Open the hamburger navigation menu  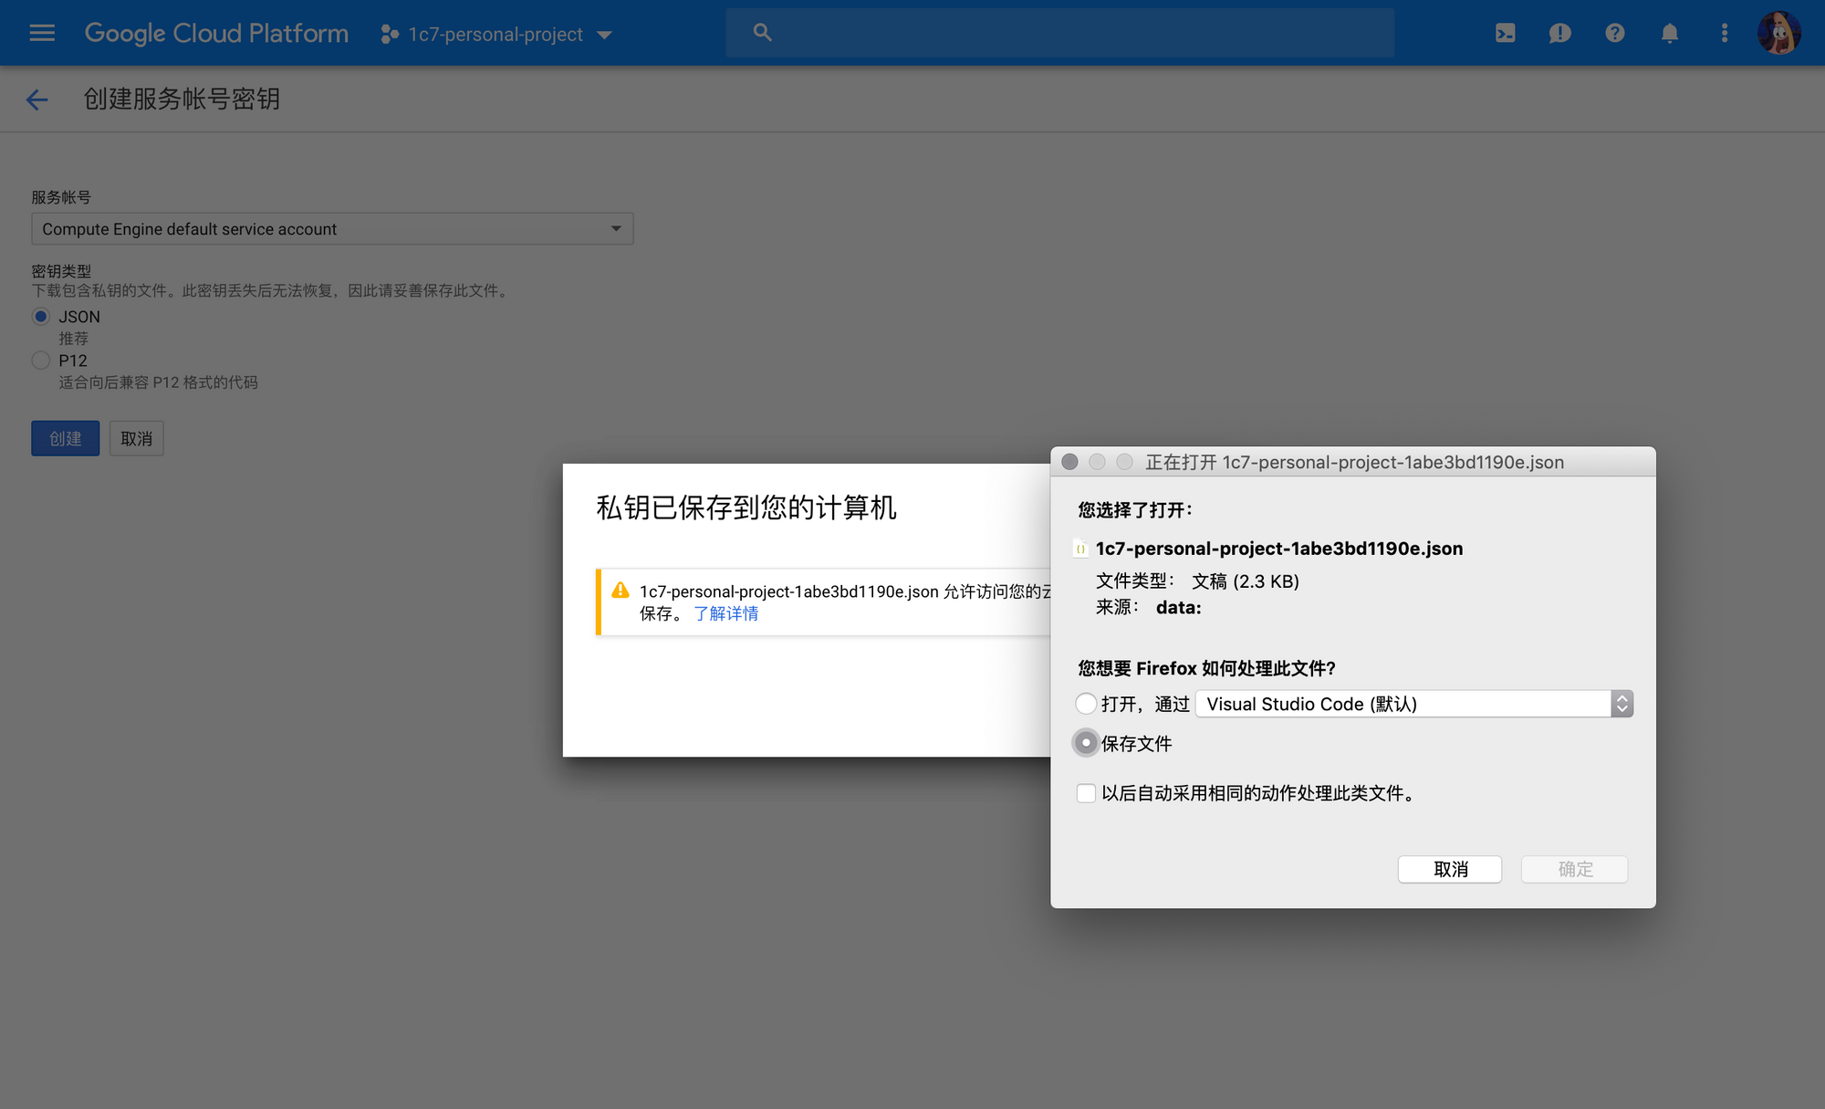(x=42, y=34)
